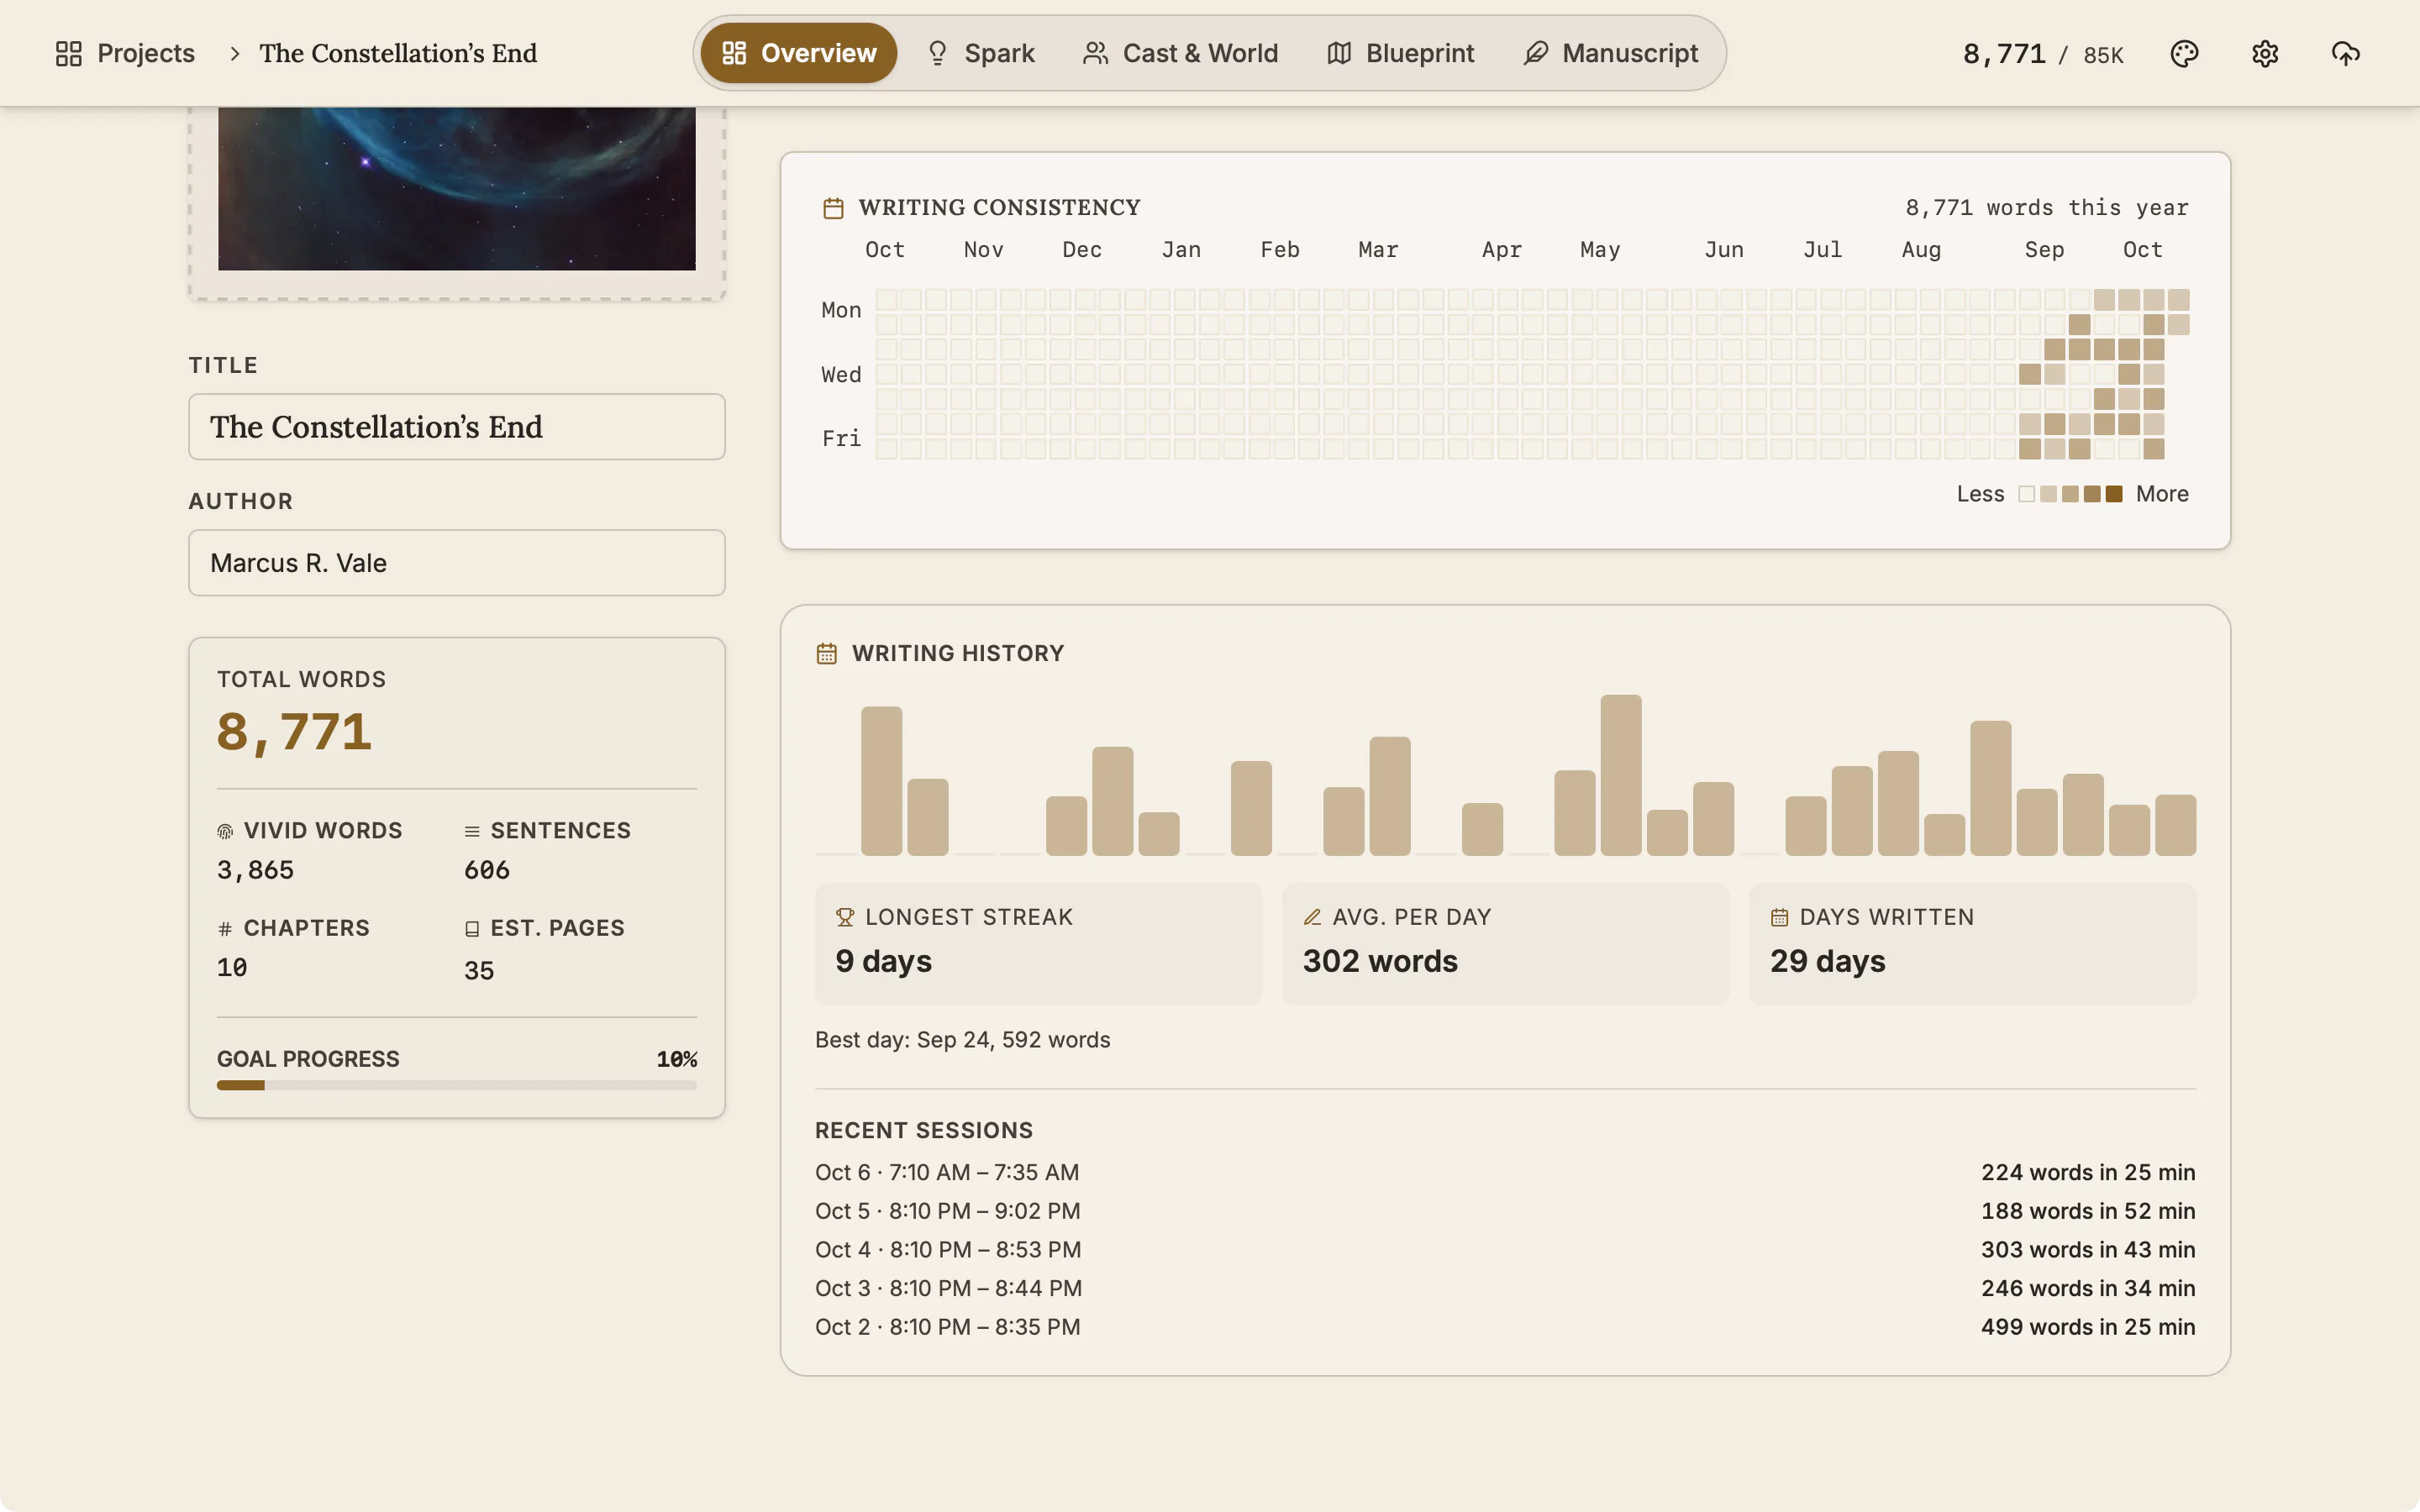Click the Longest Streak trophy icon

(x=845, y=917)
